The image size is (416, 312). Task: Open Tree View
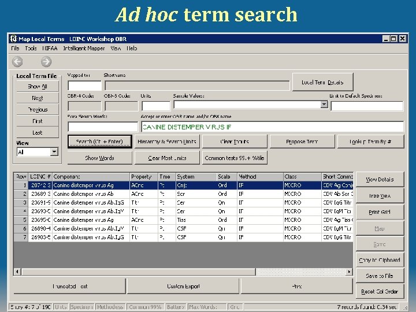point(380,196)
